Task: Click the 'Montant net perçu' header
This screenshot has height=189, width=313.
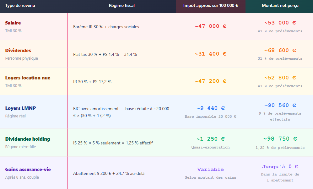Action: [x=280, y=6]
